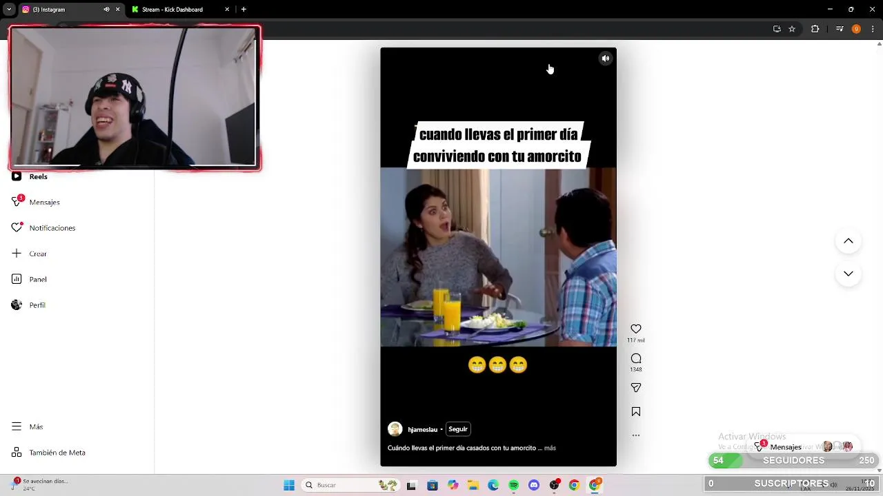Open Reels in the Instagram sidebar
The width and height of the screenshot is (883, 496).
(30, 176)
